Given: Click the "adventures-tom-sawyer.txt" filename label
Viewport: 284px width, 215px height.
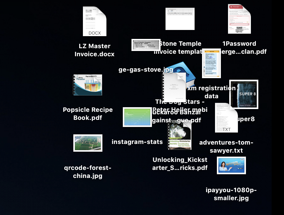Looking at the screenshot, I should point(226,146).
